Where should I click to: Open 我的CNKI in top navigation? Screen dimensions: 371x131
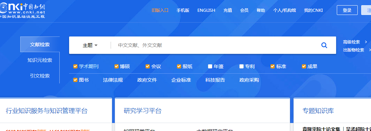pos(313,10)
